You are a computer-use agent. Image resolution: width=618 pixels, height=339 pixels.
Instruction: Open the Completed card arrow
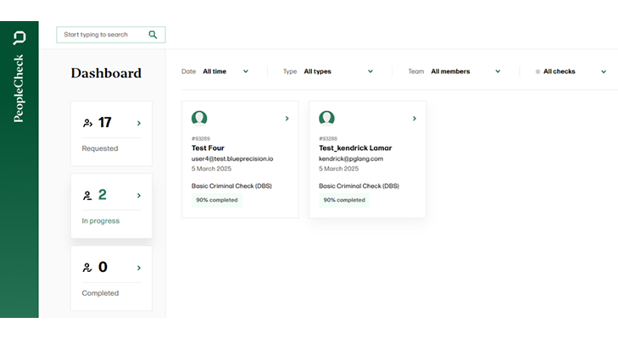click(x=138, y=268)
